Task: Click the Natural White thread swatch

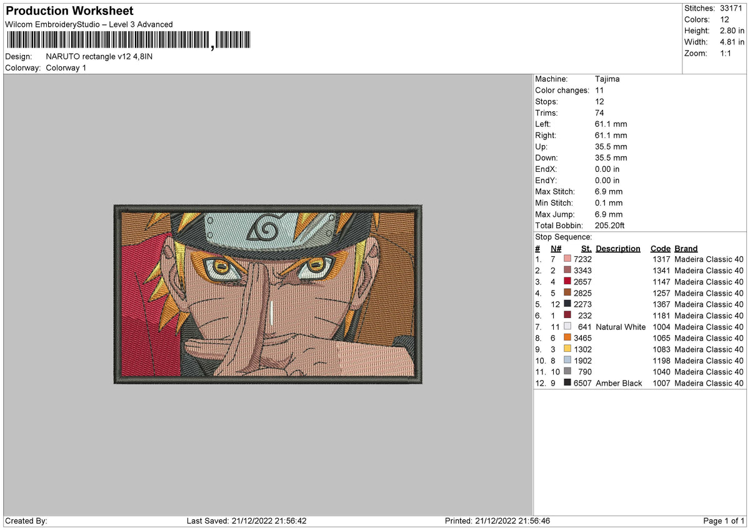Action: [x=567, y=327]
